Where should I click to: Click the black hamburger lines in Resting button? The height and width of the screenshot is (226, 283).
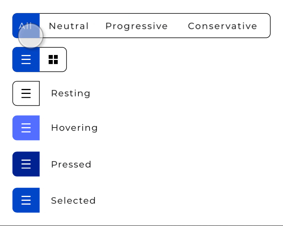click(x=26, y=94)
